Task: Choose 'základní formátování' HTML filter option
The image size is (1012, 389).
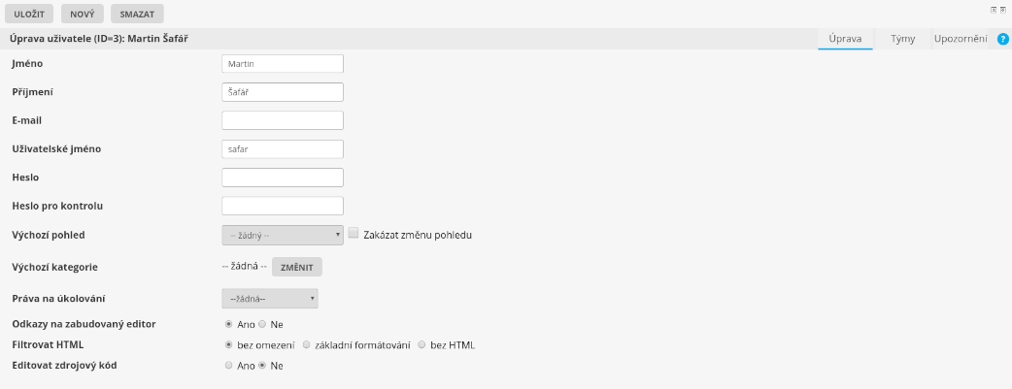Action: (x=306, y=344)
